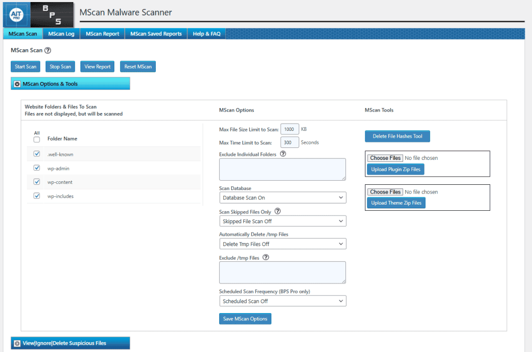Switch to the MScan Scan tab

pyautogui.click(x=23, y=34)
